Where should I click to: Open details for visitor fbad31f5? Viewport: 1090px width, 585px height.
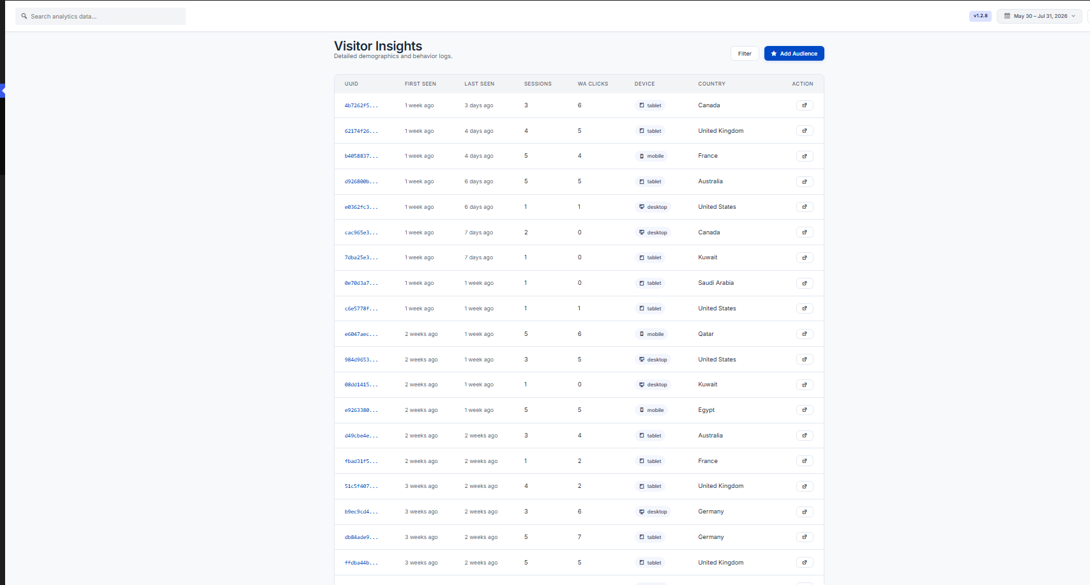click(805, 461)
